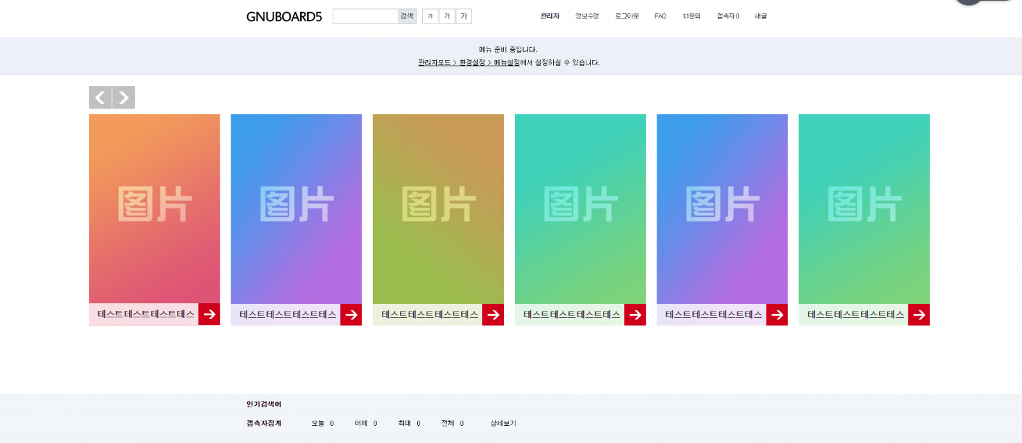Image resolution: width=1022 pixels, height=443 pixels.
Task: Click the search text input field
Action: [365, 17]
